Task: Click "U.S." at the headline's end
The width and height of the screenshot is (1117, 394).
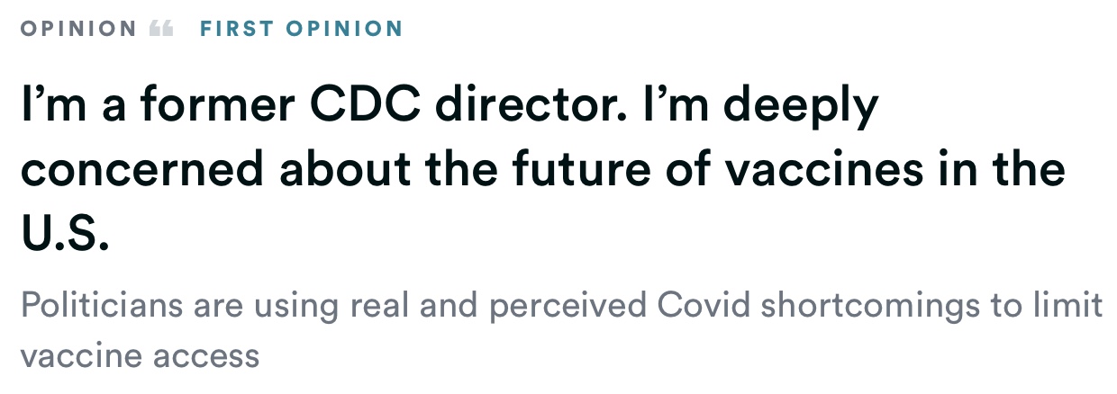Action: coord(64,235)
